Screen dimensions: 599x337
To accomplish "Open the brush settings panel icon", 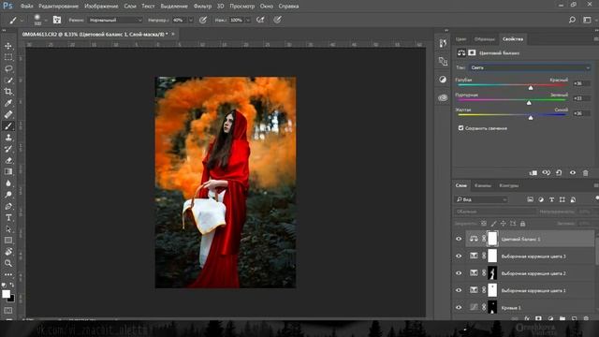I will 57,20.
